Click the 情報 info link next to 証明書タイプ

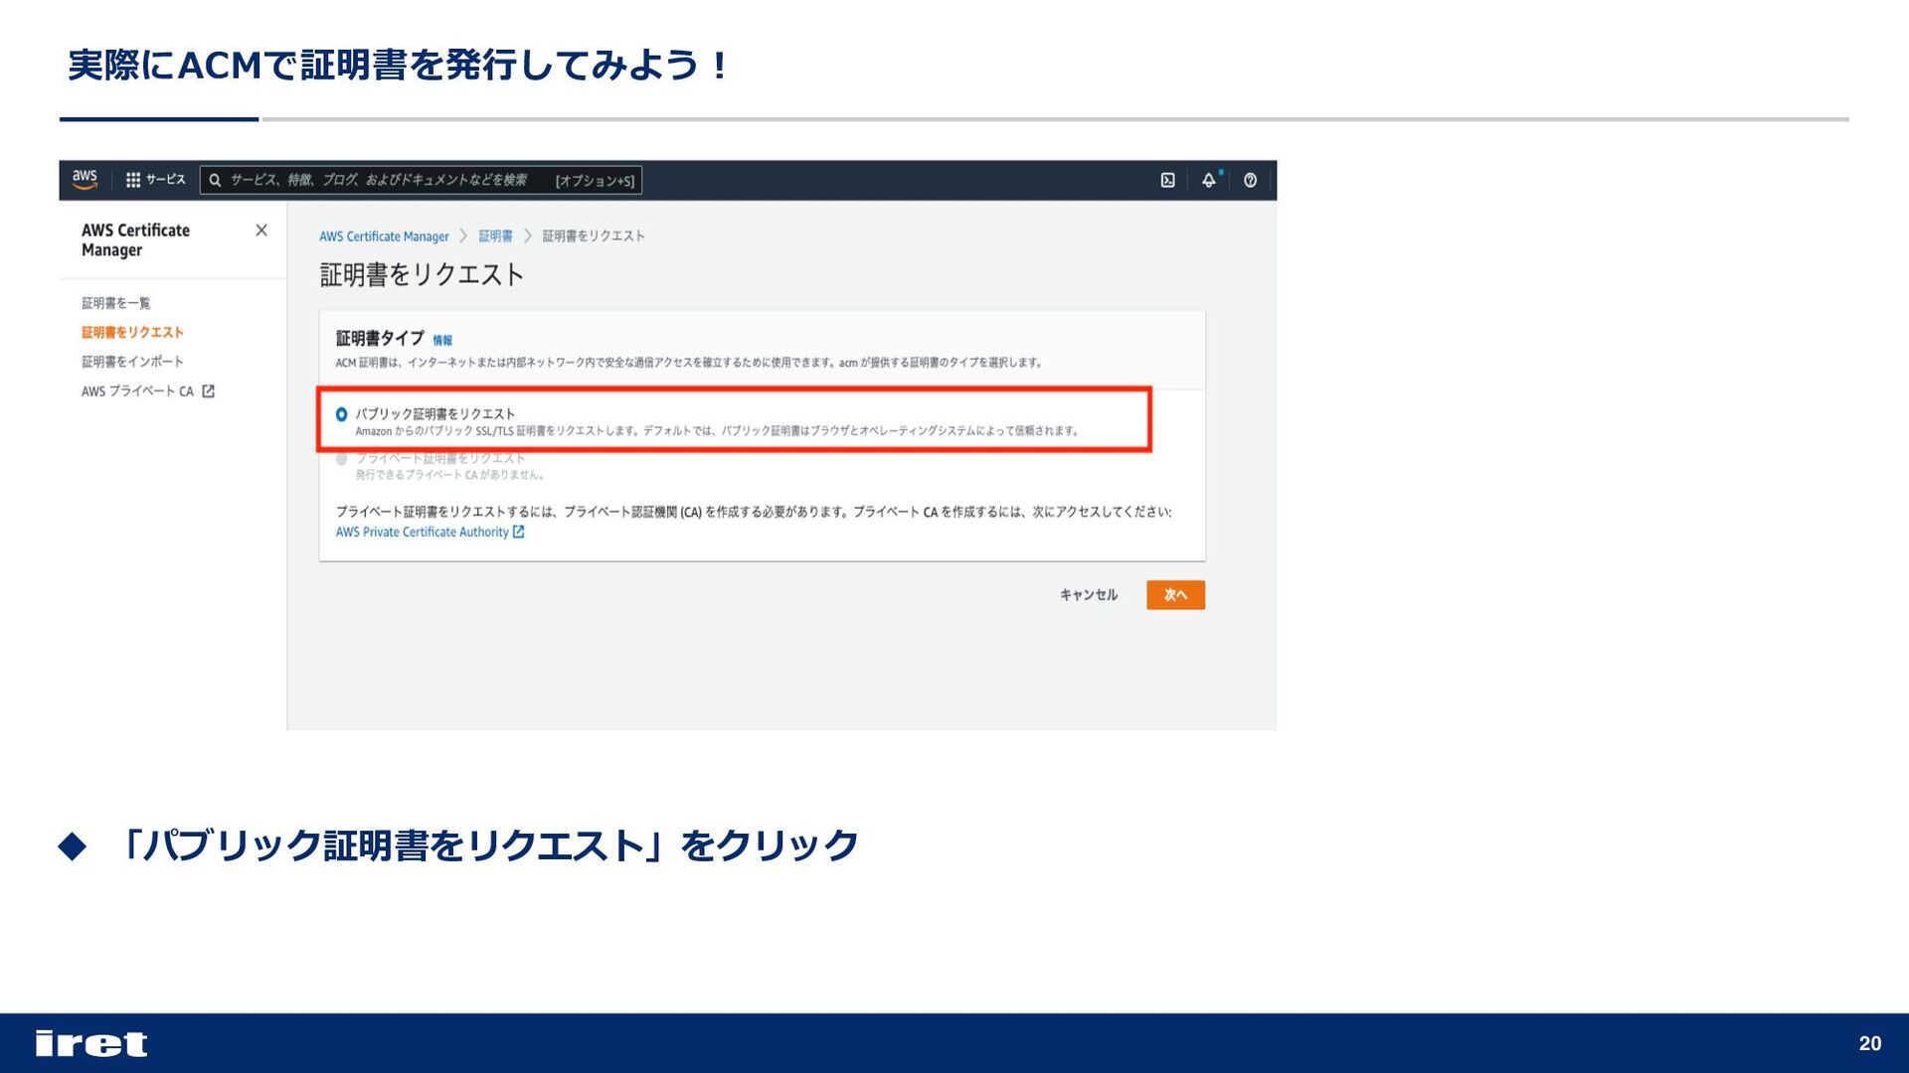click(442, 340)
